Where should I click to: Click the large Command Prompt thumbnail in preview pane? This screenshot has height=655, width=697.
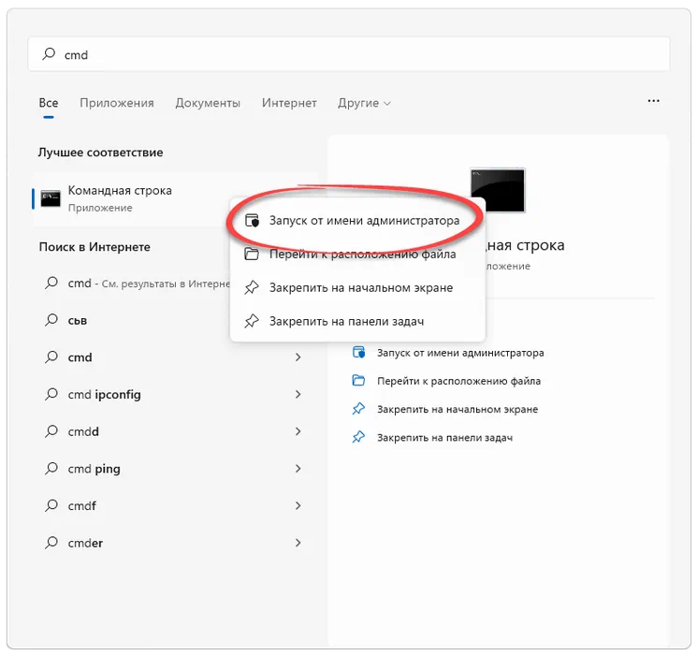click(x=498, y=190)
